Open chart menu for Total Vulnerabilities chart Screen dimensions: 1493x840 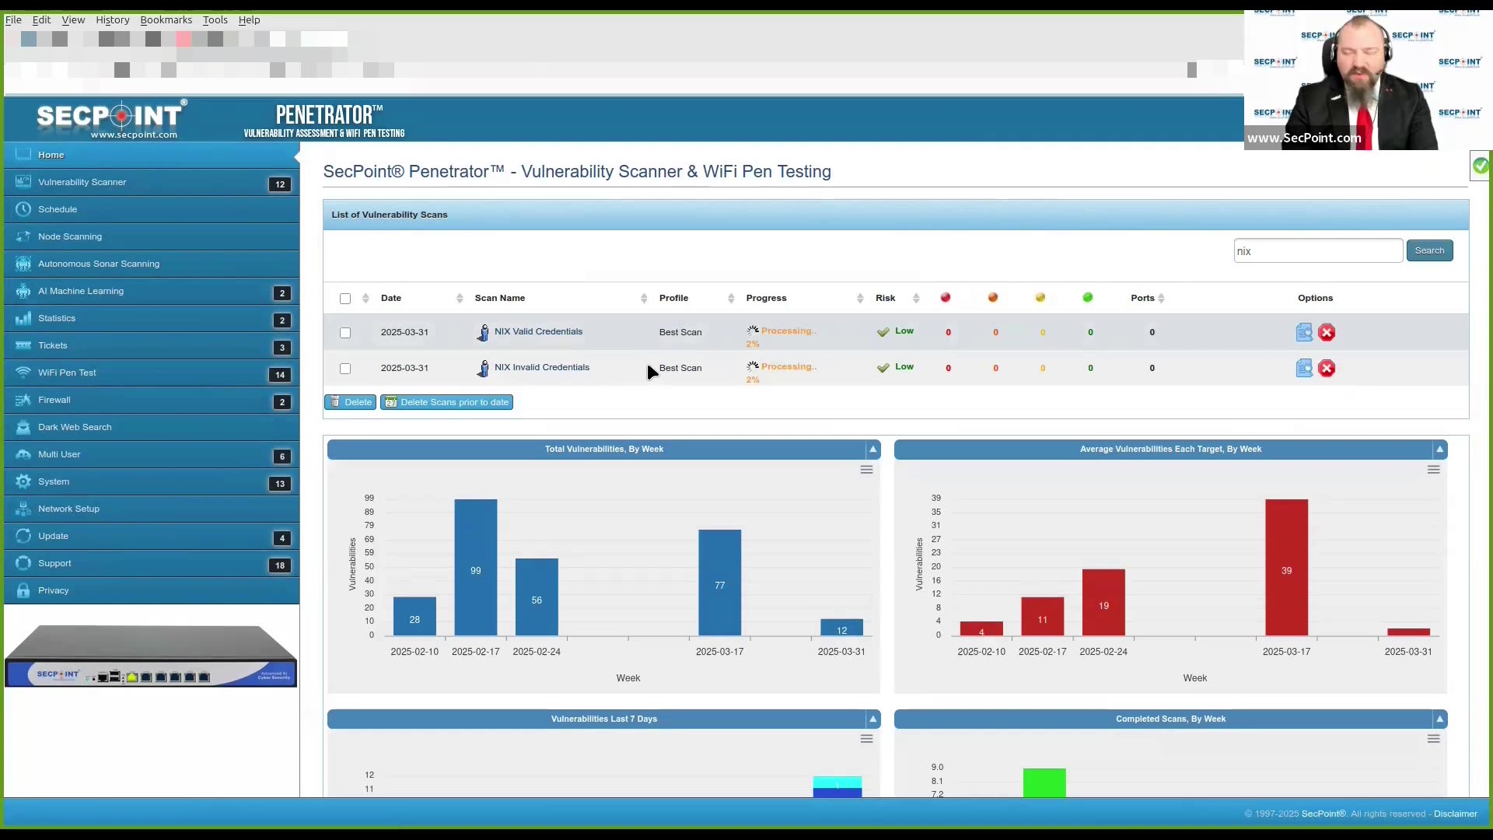click(866, 470)
